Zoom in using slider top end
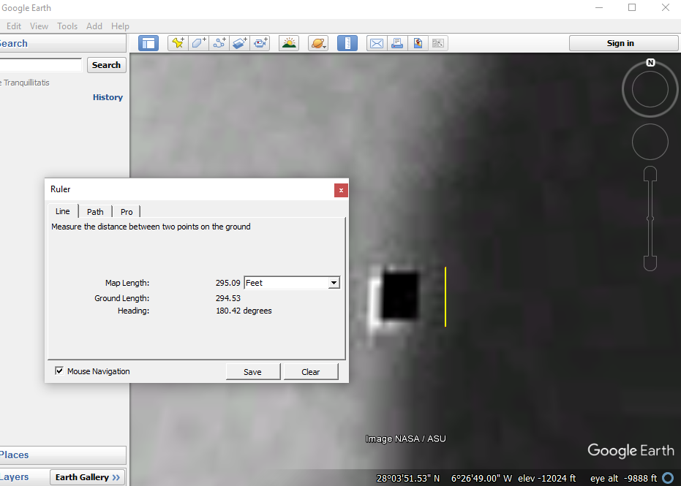This screenshot has height=486, width=681. [650, 174]
